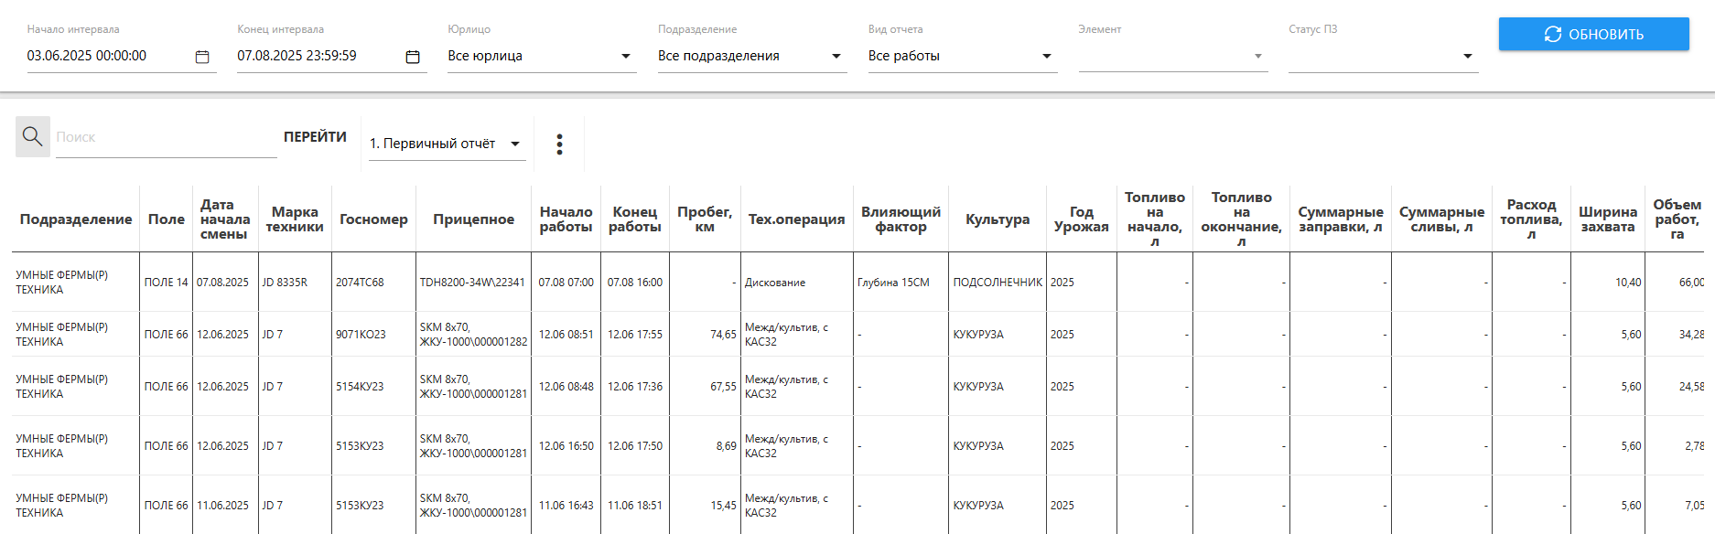Click the Пробег, км column header

point(704,219)
